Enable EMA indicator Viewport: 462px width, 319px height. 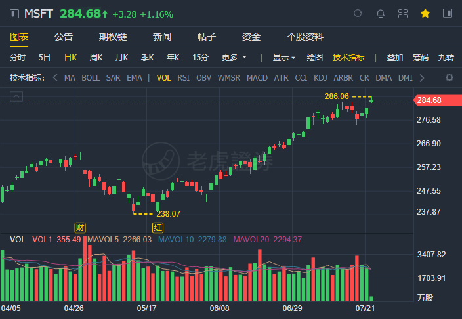coord(135,78)
